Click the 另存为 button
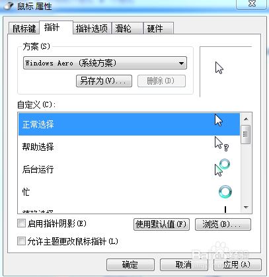This screenshot has height=277, width=269. 104,81
